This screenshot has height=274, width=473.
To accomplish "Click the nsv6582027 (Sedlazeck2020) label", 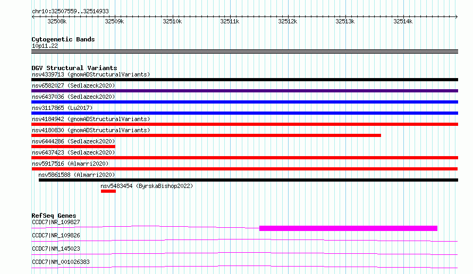I will pos(73,85).
